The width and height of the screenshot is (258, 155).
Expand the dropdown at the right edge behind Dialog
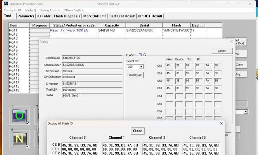pyautogui.click(x=246, y=112)
